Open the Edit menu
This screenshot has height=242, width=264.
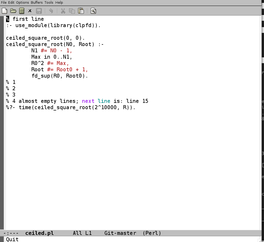pyautogui.click(x=11, y=2)
